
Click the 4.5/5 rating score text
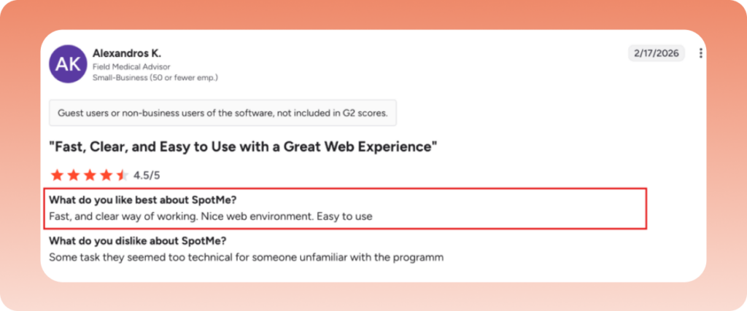[x=147, y=176]
